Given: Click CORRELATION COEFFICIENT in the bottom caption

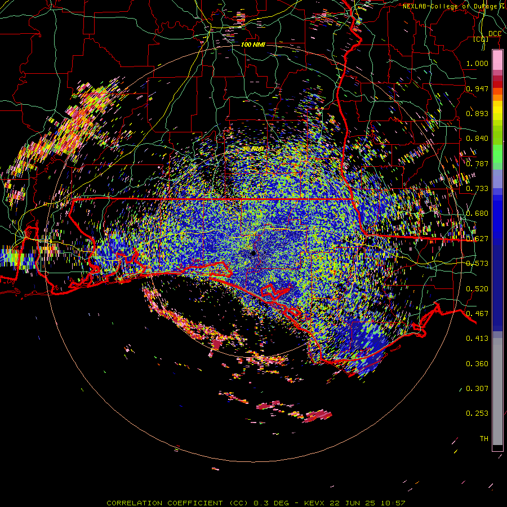Looking at the screenshot, I should coord(164,503).
